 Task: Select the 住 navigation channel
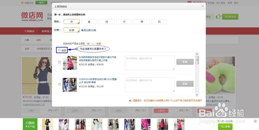click(x=106, y=22)
